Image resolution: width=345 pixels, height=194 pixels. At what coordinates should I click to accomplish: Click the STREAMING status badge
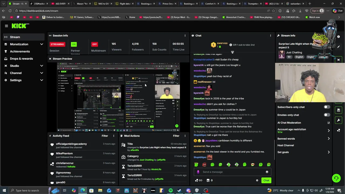[x=57, y=44]
